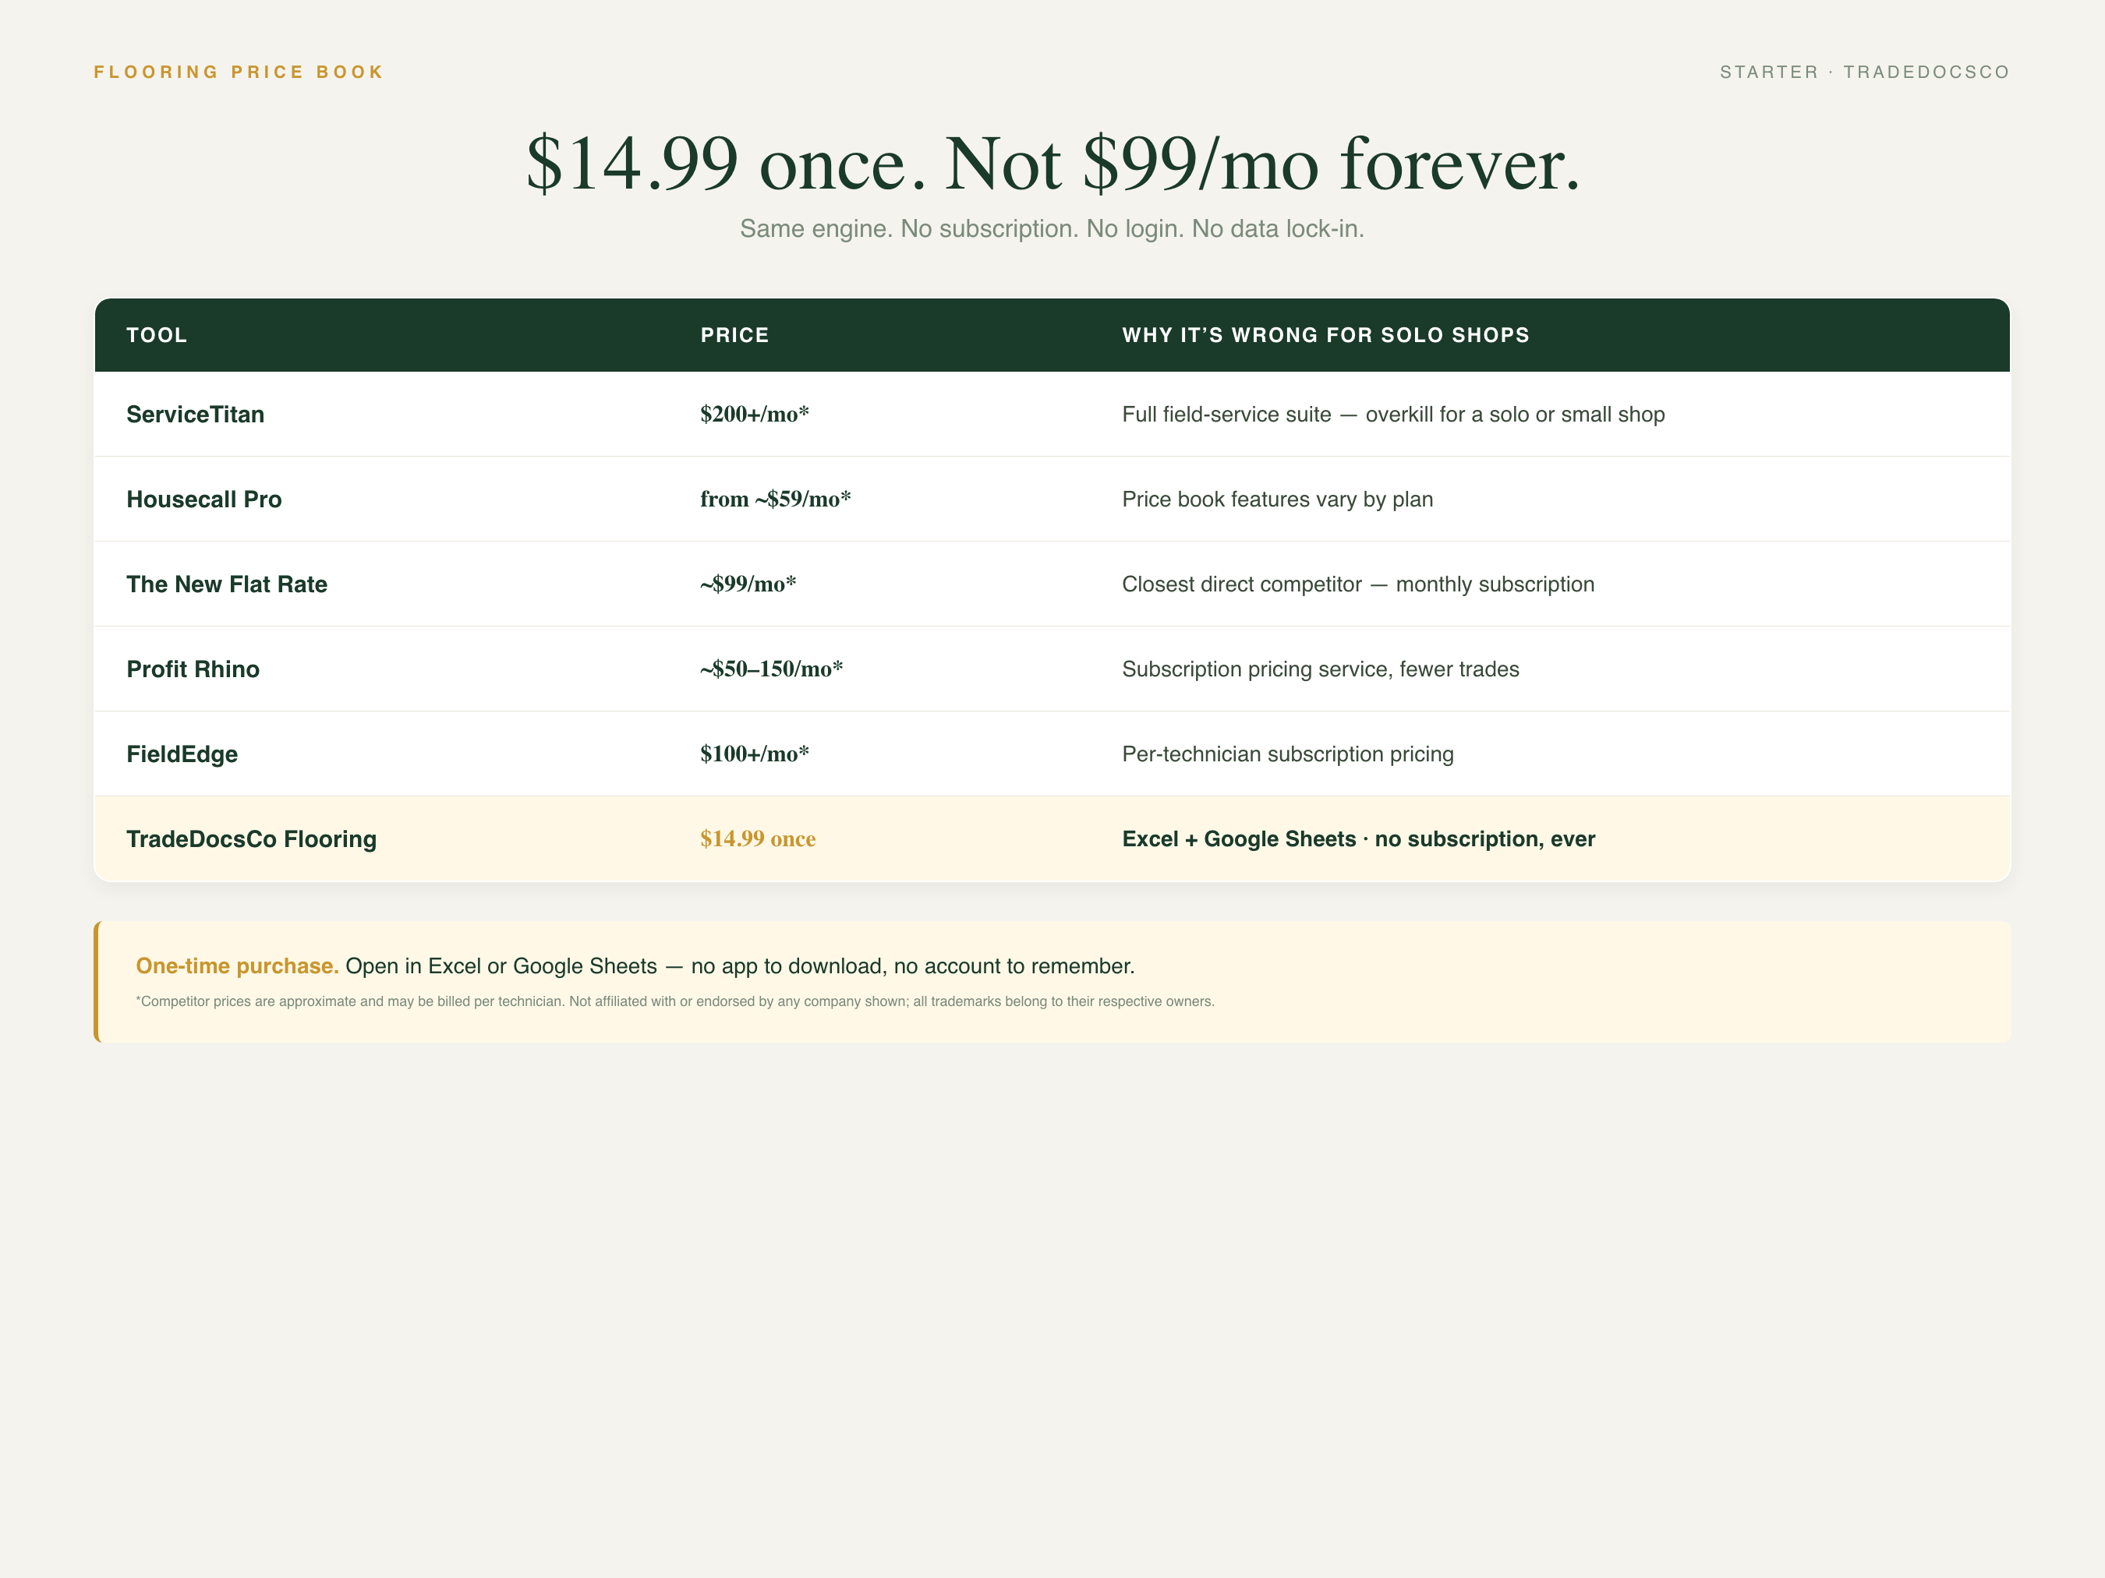Click the 'Same engine. No subscription' subtitle
Image resolution: width=2105 pixels, height=1578 pixels.
coord(1052,229)
